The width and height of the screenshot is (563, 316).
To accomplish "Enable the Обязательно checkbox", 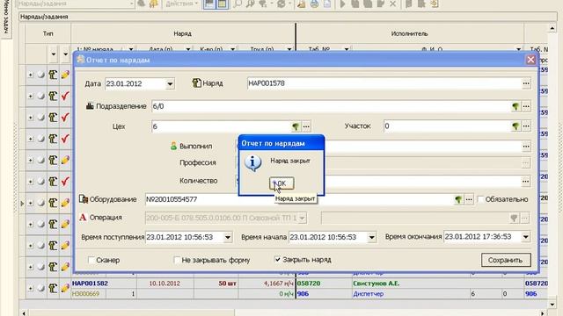I will tap(480, 199).
